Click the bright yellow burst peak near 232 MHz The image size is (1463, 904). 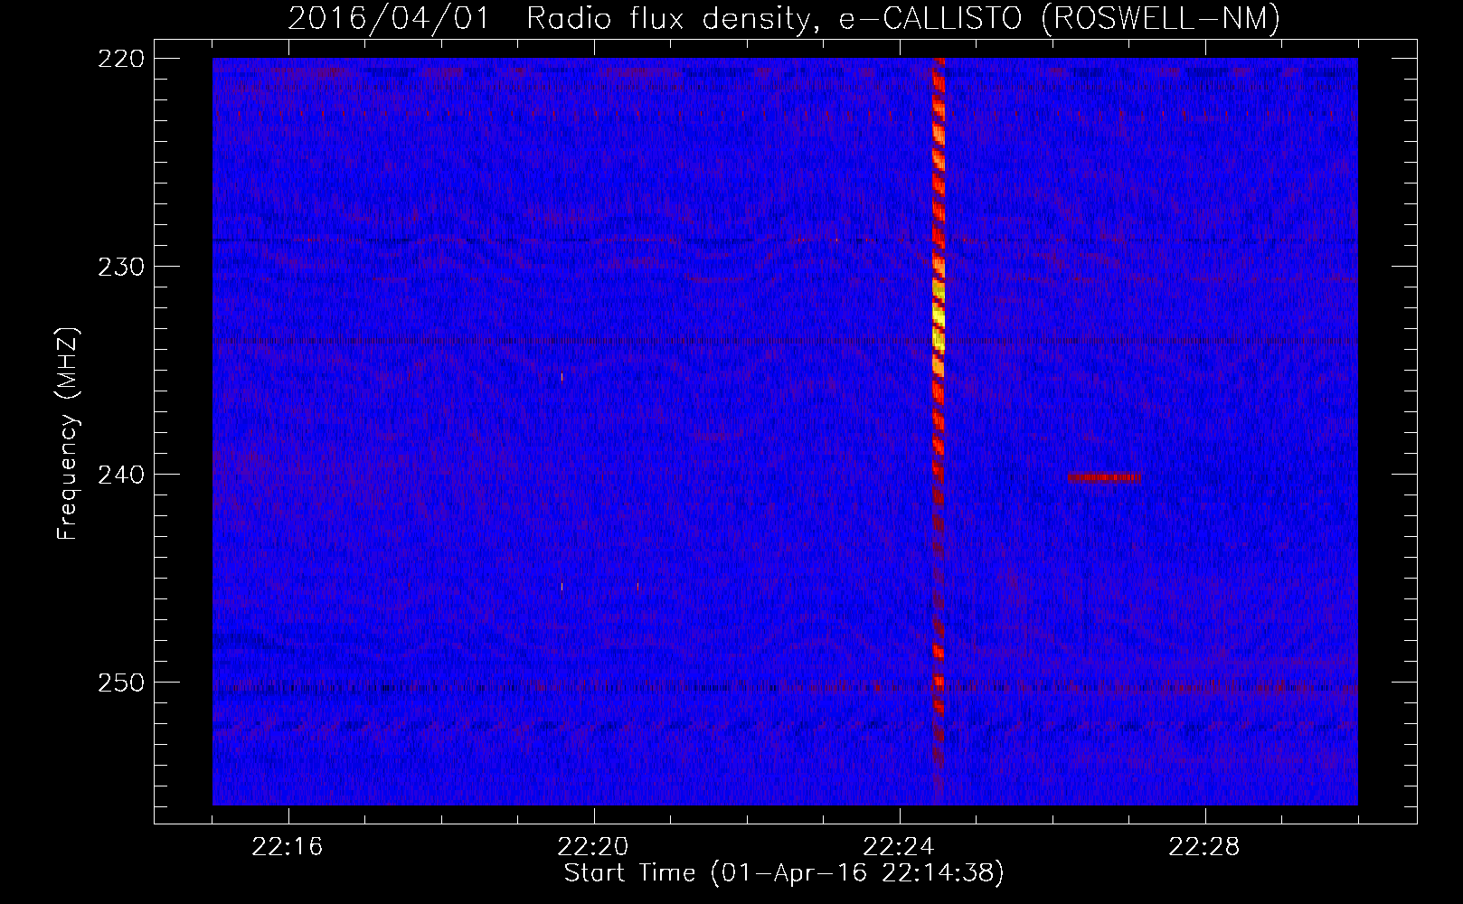[x=939, y=316]
